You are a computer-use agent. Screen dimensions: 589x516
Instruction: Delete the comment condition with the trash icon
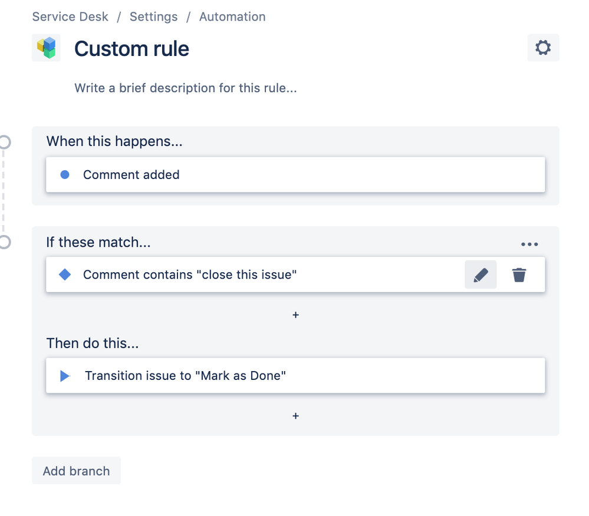(x=519, y=274)
